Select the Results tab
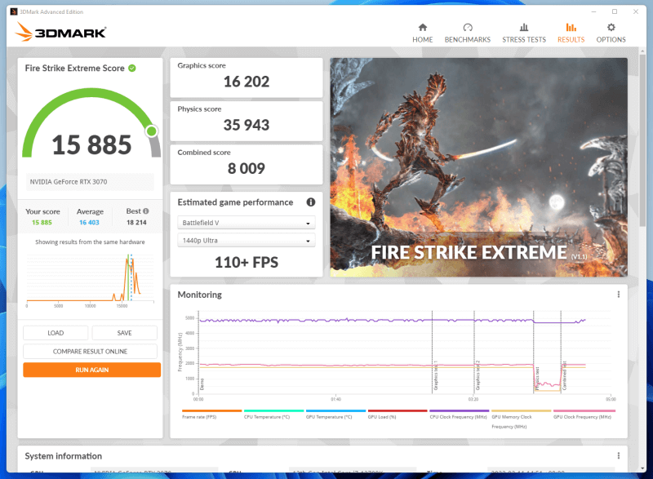This screenshot has width=653, height=479. pyautogui.click(x=571, y=33)
